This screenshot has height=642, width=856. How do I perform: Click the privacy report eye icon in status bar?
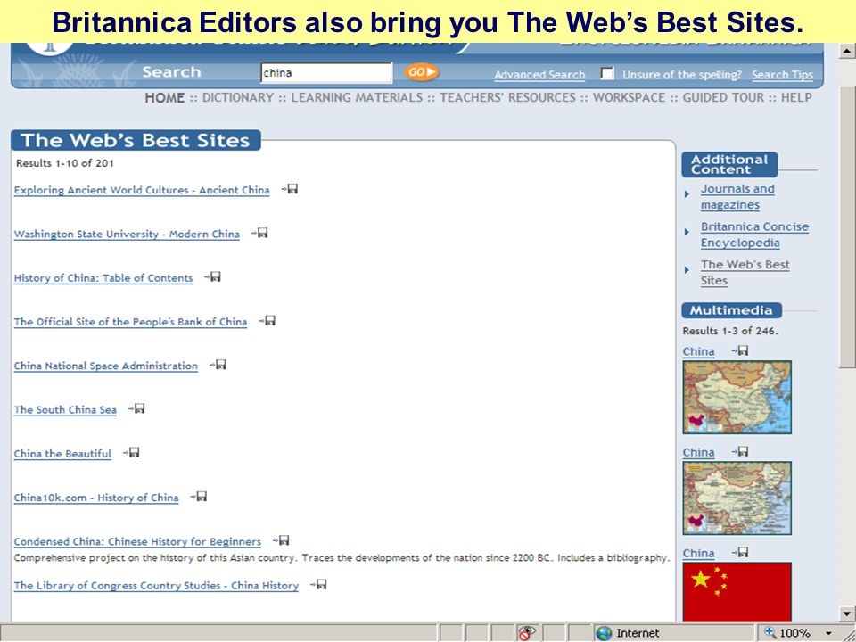527,633
